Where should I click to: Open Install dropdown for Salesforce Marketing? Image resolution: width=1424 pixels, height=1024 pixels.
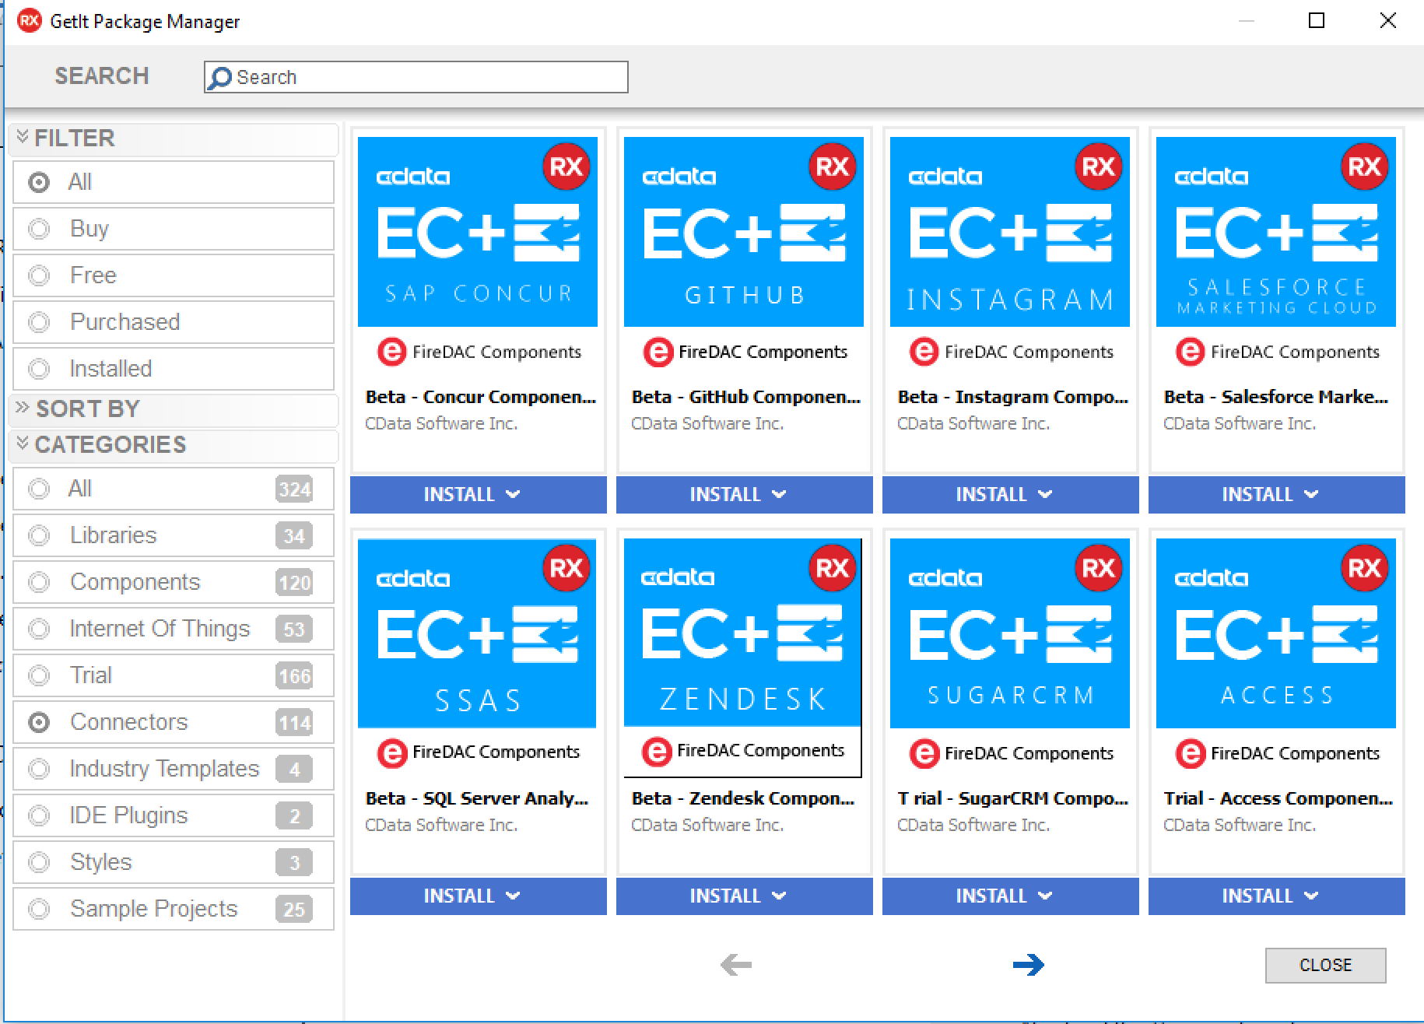[x=1276, y=495]
